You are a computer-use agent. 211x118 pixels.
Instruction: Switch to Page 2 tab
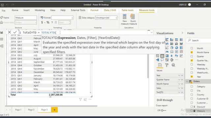[x=31, y=110]
